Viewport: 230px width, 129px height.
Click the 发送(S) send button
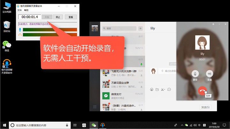205,107
